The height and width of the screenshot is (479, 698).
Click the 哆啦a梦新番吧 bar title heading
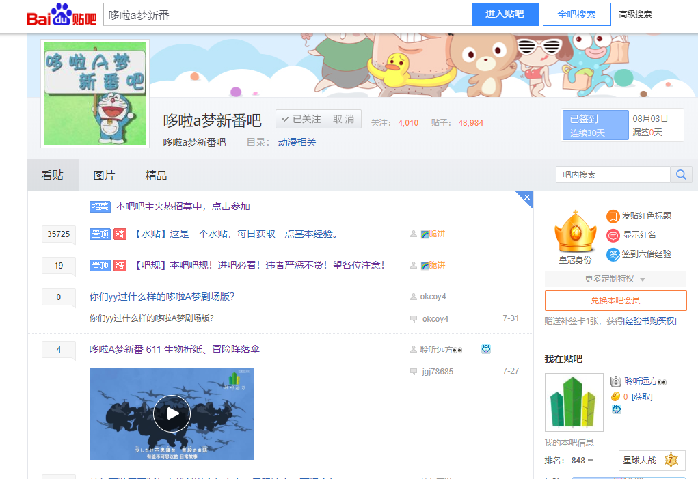click(x=213, y=120)
